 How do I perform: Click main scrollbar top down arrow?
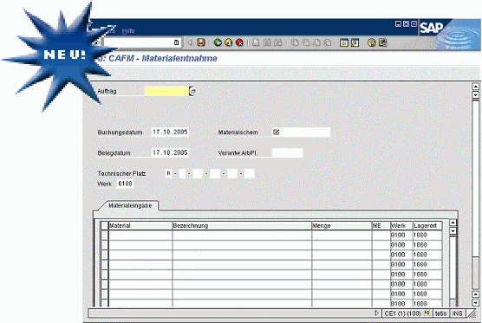click(x=475, y=94)
